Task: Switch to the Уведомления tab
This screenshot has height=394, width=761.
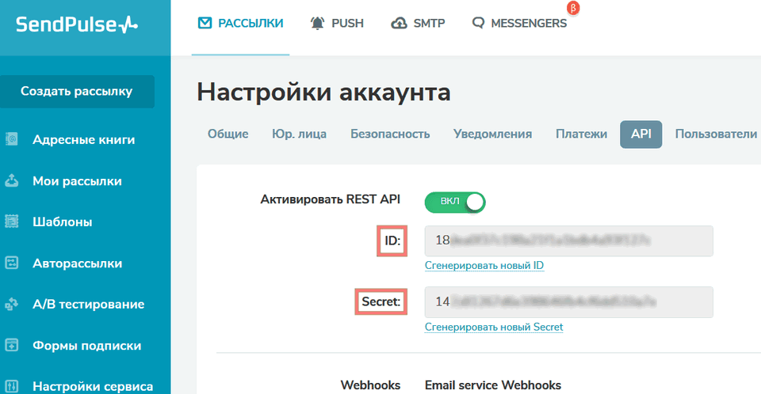Action: [x=492, y=134]
